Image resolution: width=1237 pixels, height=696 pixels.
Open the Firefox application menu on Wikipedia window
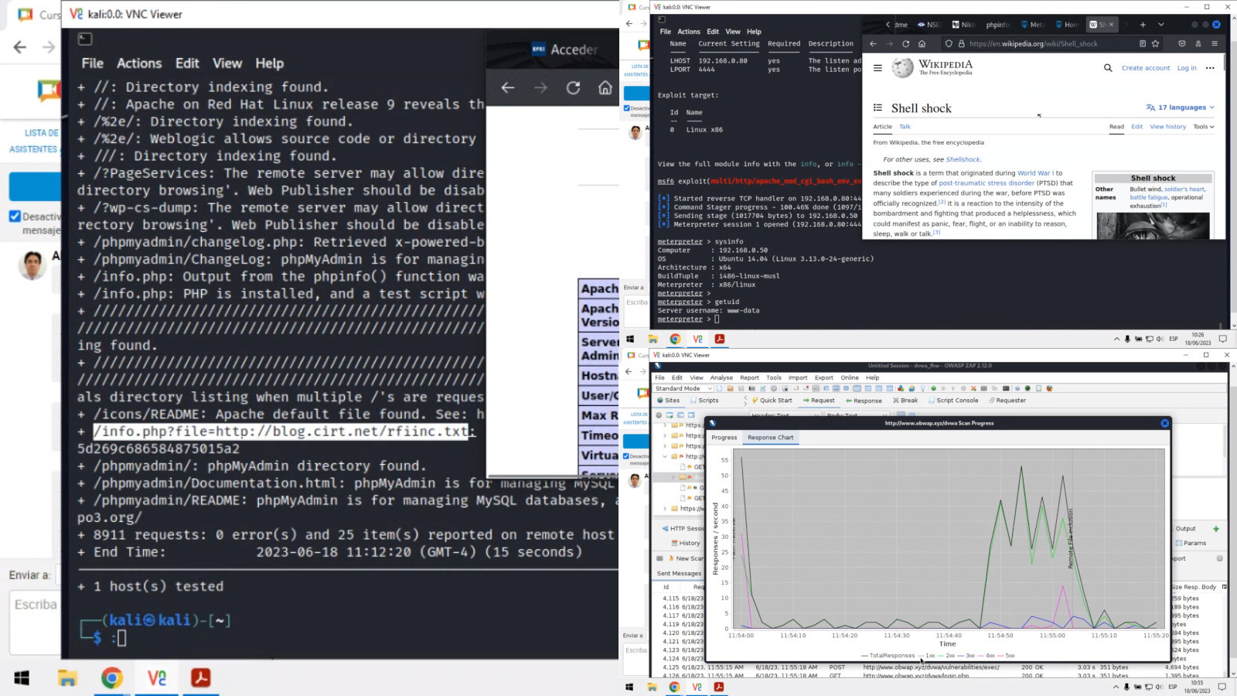pos(1215,44)
